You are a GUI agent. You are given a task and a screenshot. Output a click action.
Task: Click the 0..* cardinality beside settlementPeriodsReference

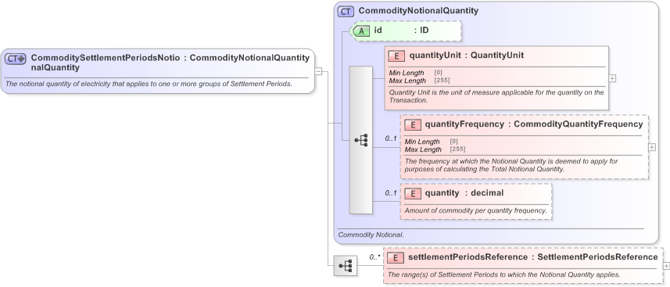coord(374,257)
